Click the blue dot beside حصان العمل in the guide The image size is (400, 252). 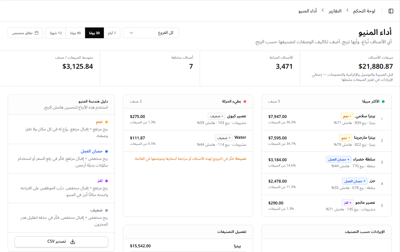(x=107, y=151)
